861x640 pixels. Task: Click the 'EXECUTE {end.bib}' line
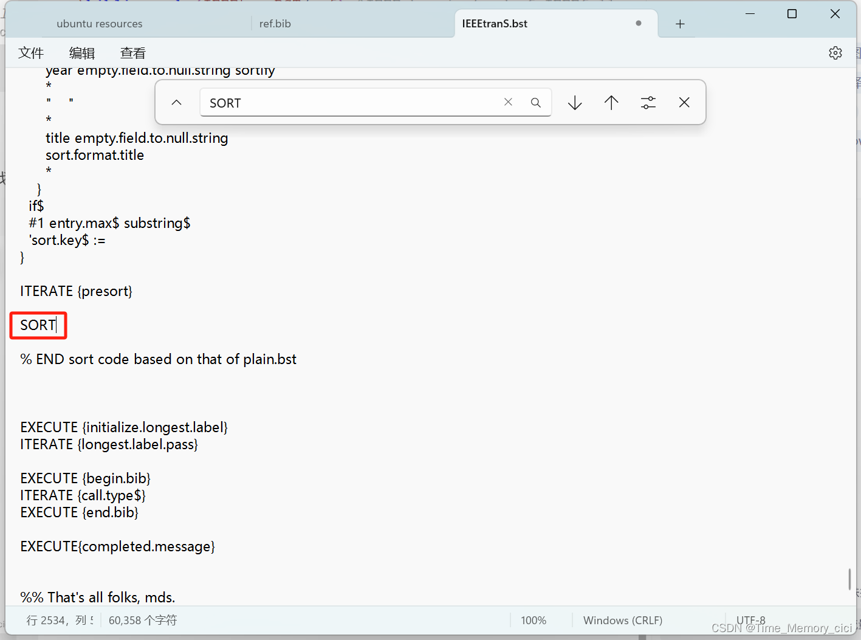coord(79,512)
